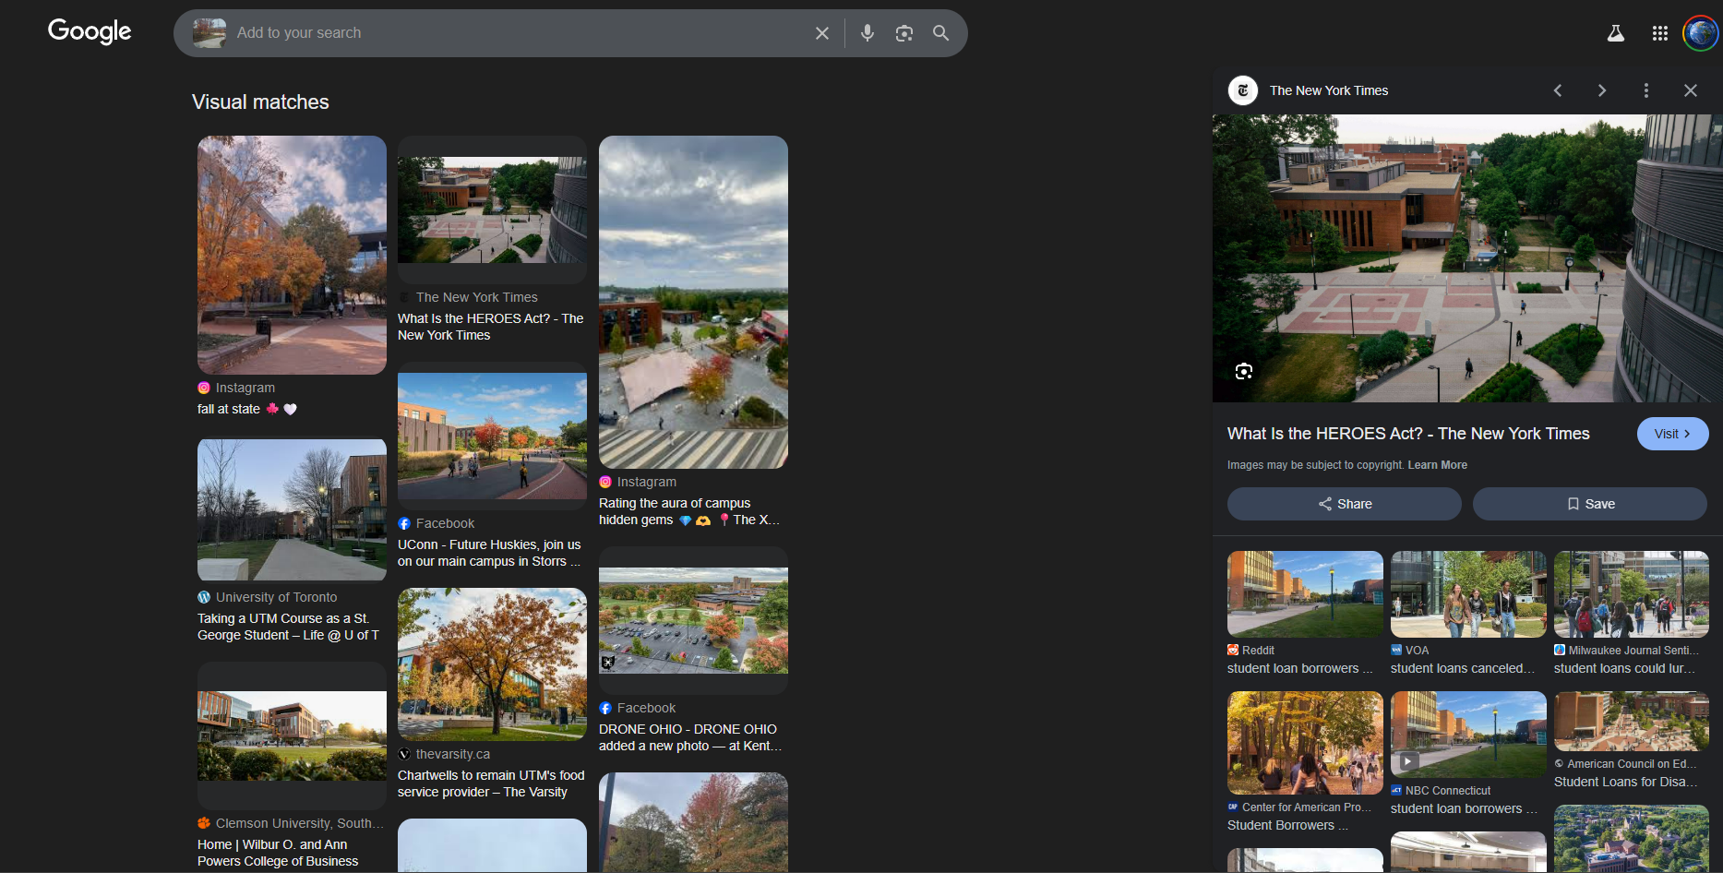This screenshot has height=873, width=1723.
Task: Go to the previous image in panel
Action: [x=1558, y=90]
